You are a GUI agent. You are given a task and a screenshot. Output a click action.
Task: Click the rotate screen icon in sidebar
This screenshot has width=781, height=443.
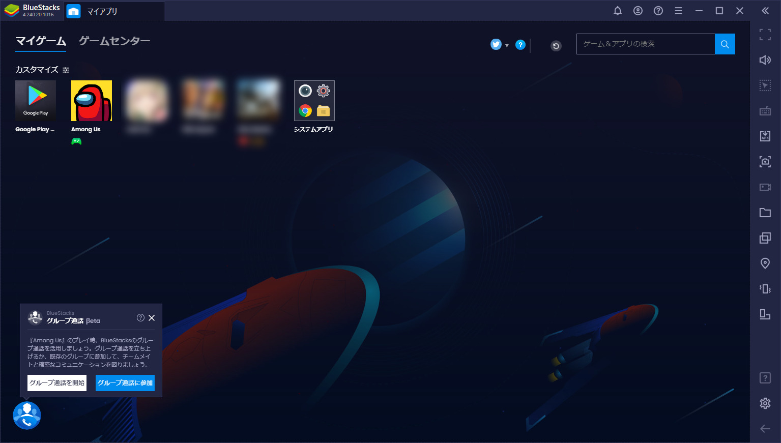(765, 314)
